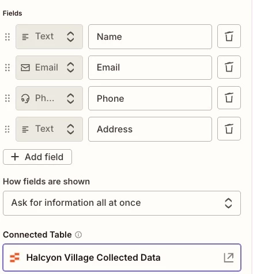Image resolution: width=253 pixels, height=274 pixels.
Task: Open Connected Table in new window icon
Action: pos(229,258)
